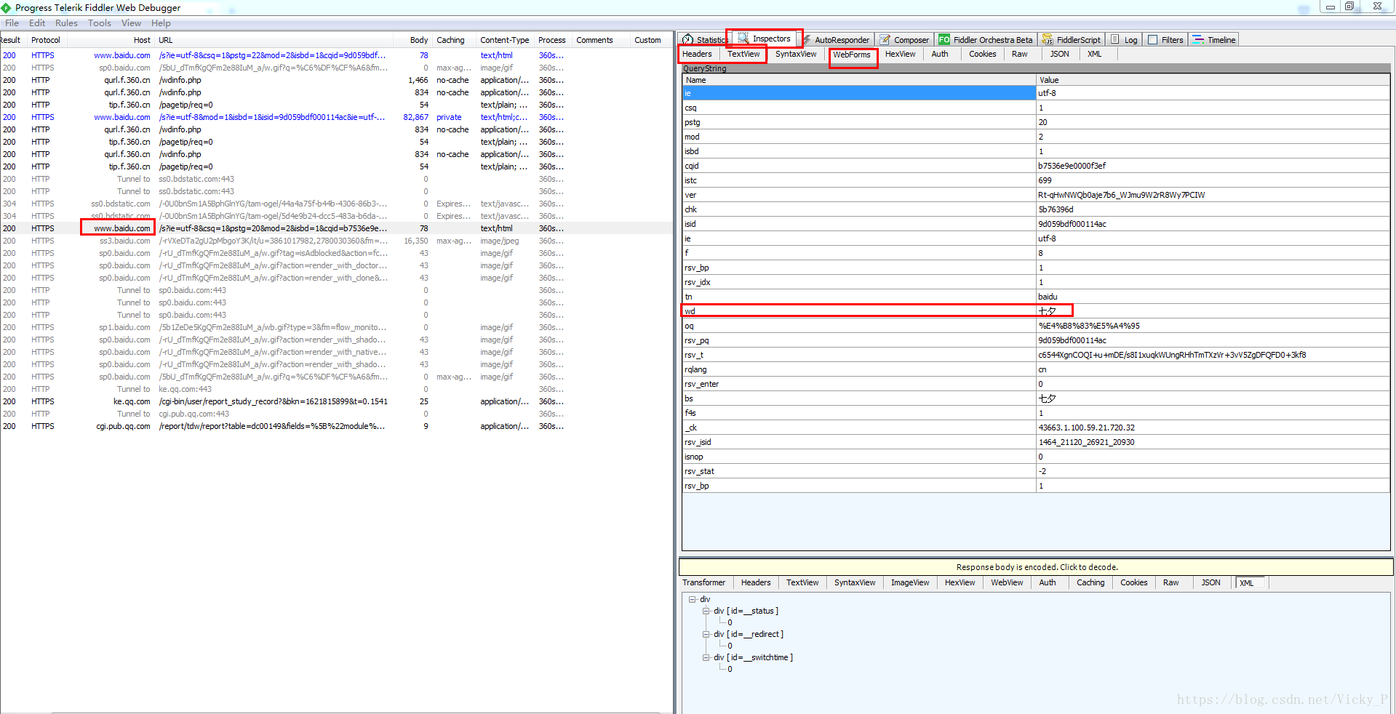This screenshot has height=714, width=1396.
Task: Collapse the div [id=__redirect] node
Action: (x=706, y=634)
